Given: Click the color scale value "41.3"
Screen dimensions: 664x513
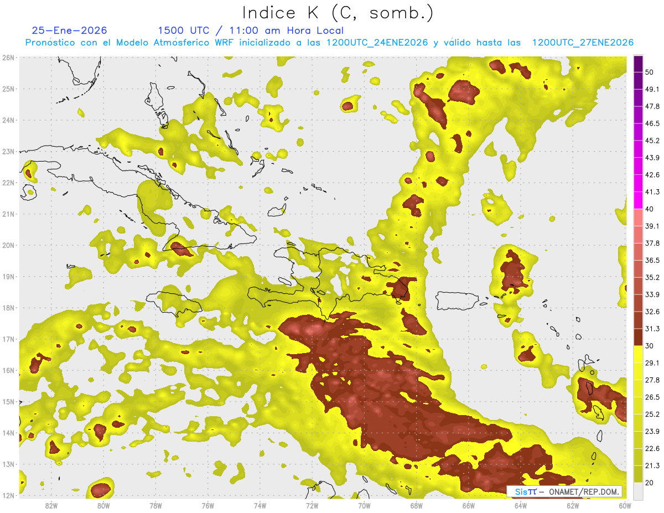Looking at the screenshot, I should pos(652,192).
